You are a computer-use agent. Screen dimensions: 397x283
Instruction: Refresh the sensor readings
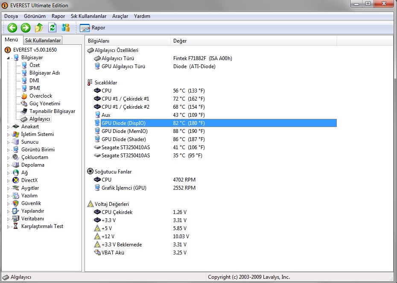click(53, 28)
